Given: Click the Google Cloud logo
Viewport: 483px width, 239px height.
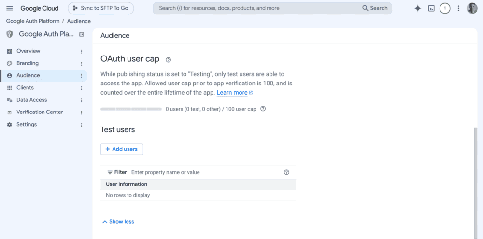Looking at the screenshot, I should pyautogui.click(x=40, y=8).
